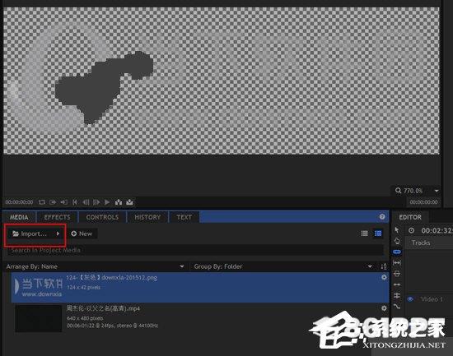The image size is (453, 356).
Task: Click the New media button
Action: [82, 233]
